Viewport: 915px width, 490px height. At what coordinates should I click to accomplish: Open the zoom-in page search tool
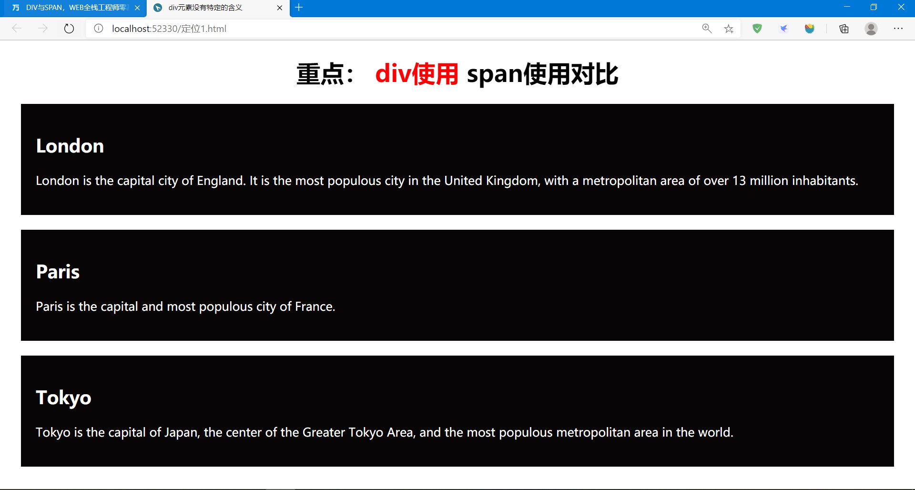707,28
